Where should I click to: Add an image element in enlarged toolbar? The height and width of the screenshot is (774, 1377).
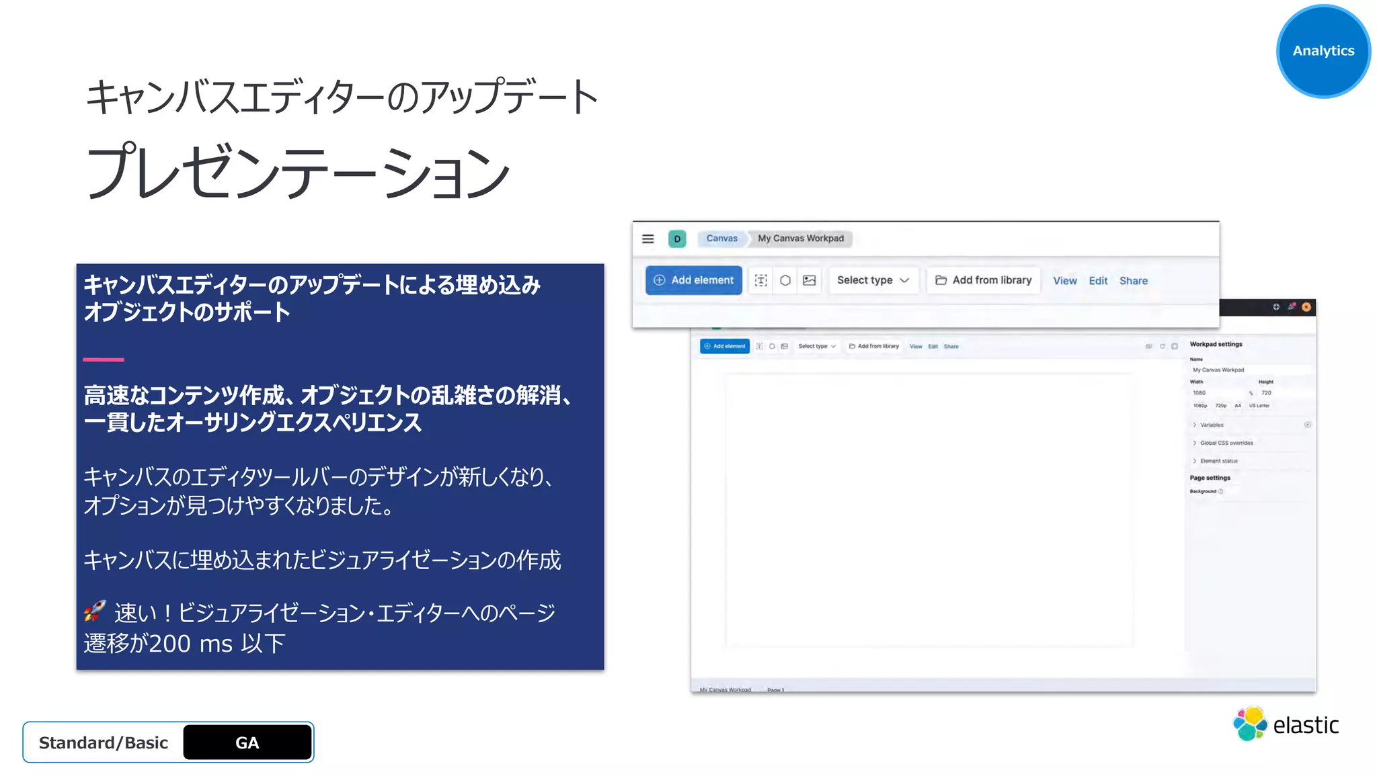[x=809, y=280]
